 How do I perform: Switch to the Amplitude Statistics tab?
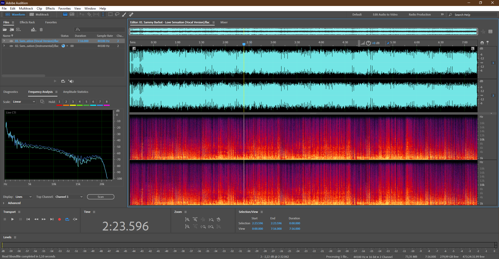[76, 92]
